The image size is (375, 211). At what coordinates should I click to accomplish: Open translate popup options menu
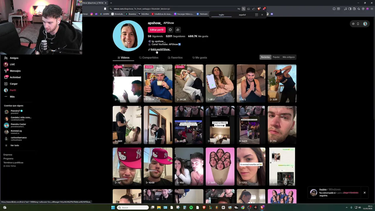257,15
